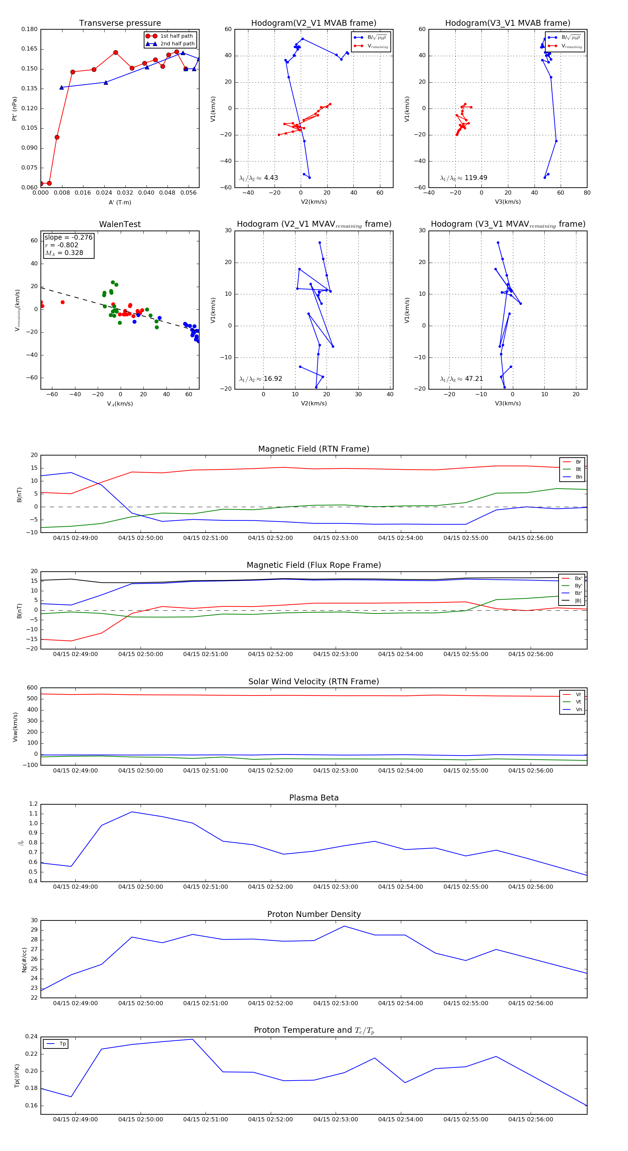628x1151 pixels.
Task: Click the 'Magnetic Field (RTN Frame)' title
Action: [x=314, y=449]
